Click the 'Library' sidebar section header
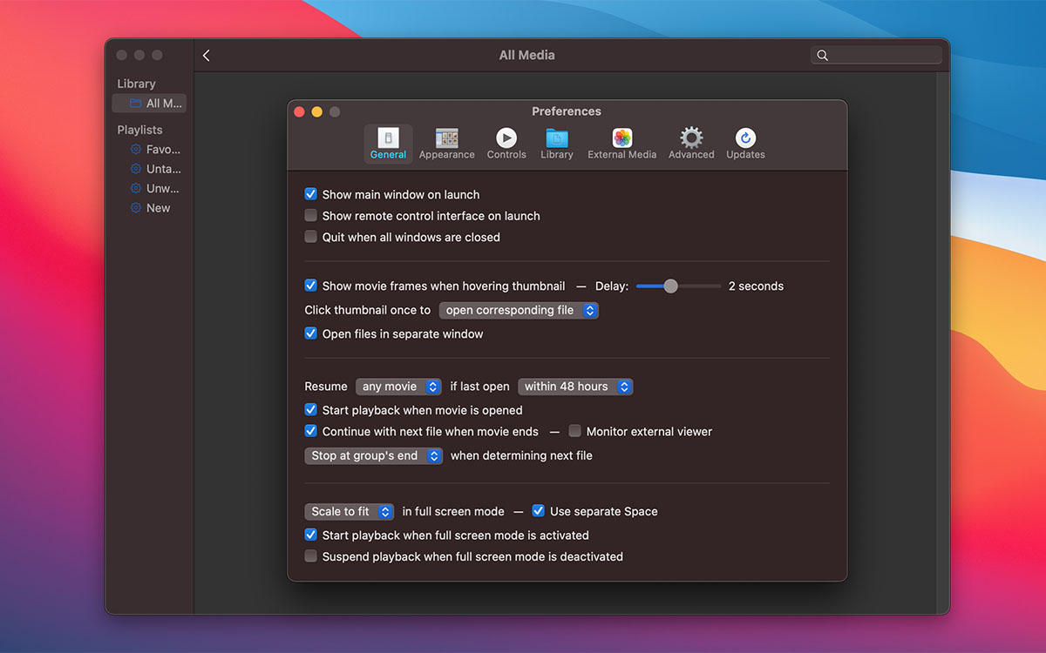1046x653 pixels. pyautogui.click(x=136, y=84)
